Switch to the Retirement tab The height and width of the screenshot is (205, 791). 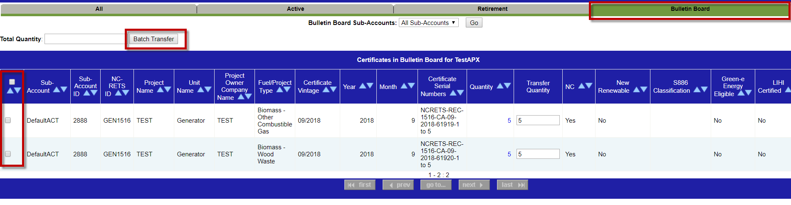pos(492,9)
